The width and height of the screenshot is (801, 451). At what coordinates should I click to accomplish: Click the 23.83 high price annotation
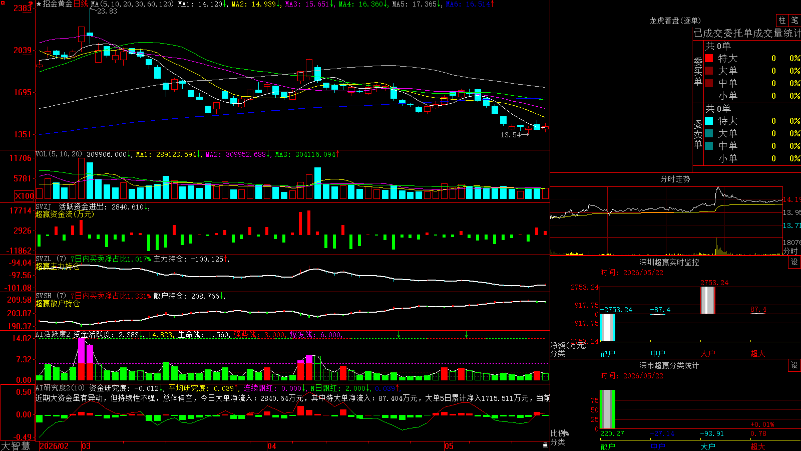[x=107, y=11]
